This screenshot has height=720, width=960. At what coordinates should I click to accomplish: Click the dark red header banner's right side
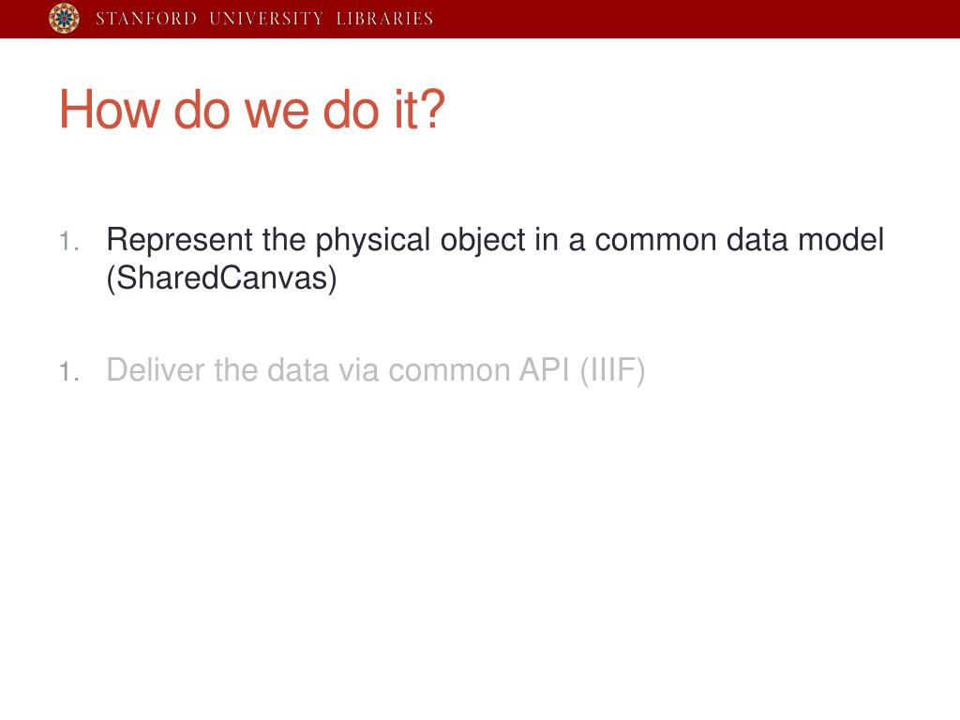(x=735, y=19)
